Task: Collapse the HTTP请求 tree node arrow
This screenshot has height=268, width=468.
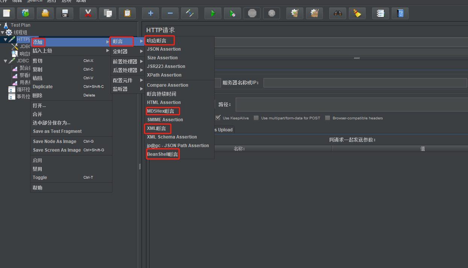Action: [5, 39]
